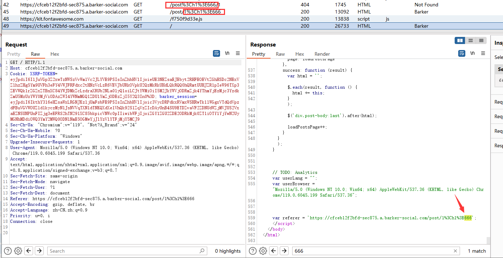The height and width of the screenshot is (258, 503).
Task: Toggle non-printable characters \n icon in Request panel
Action: [x=227, y=53]
